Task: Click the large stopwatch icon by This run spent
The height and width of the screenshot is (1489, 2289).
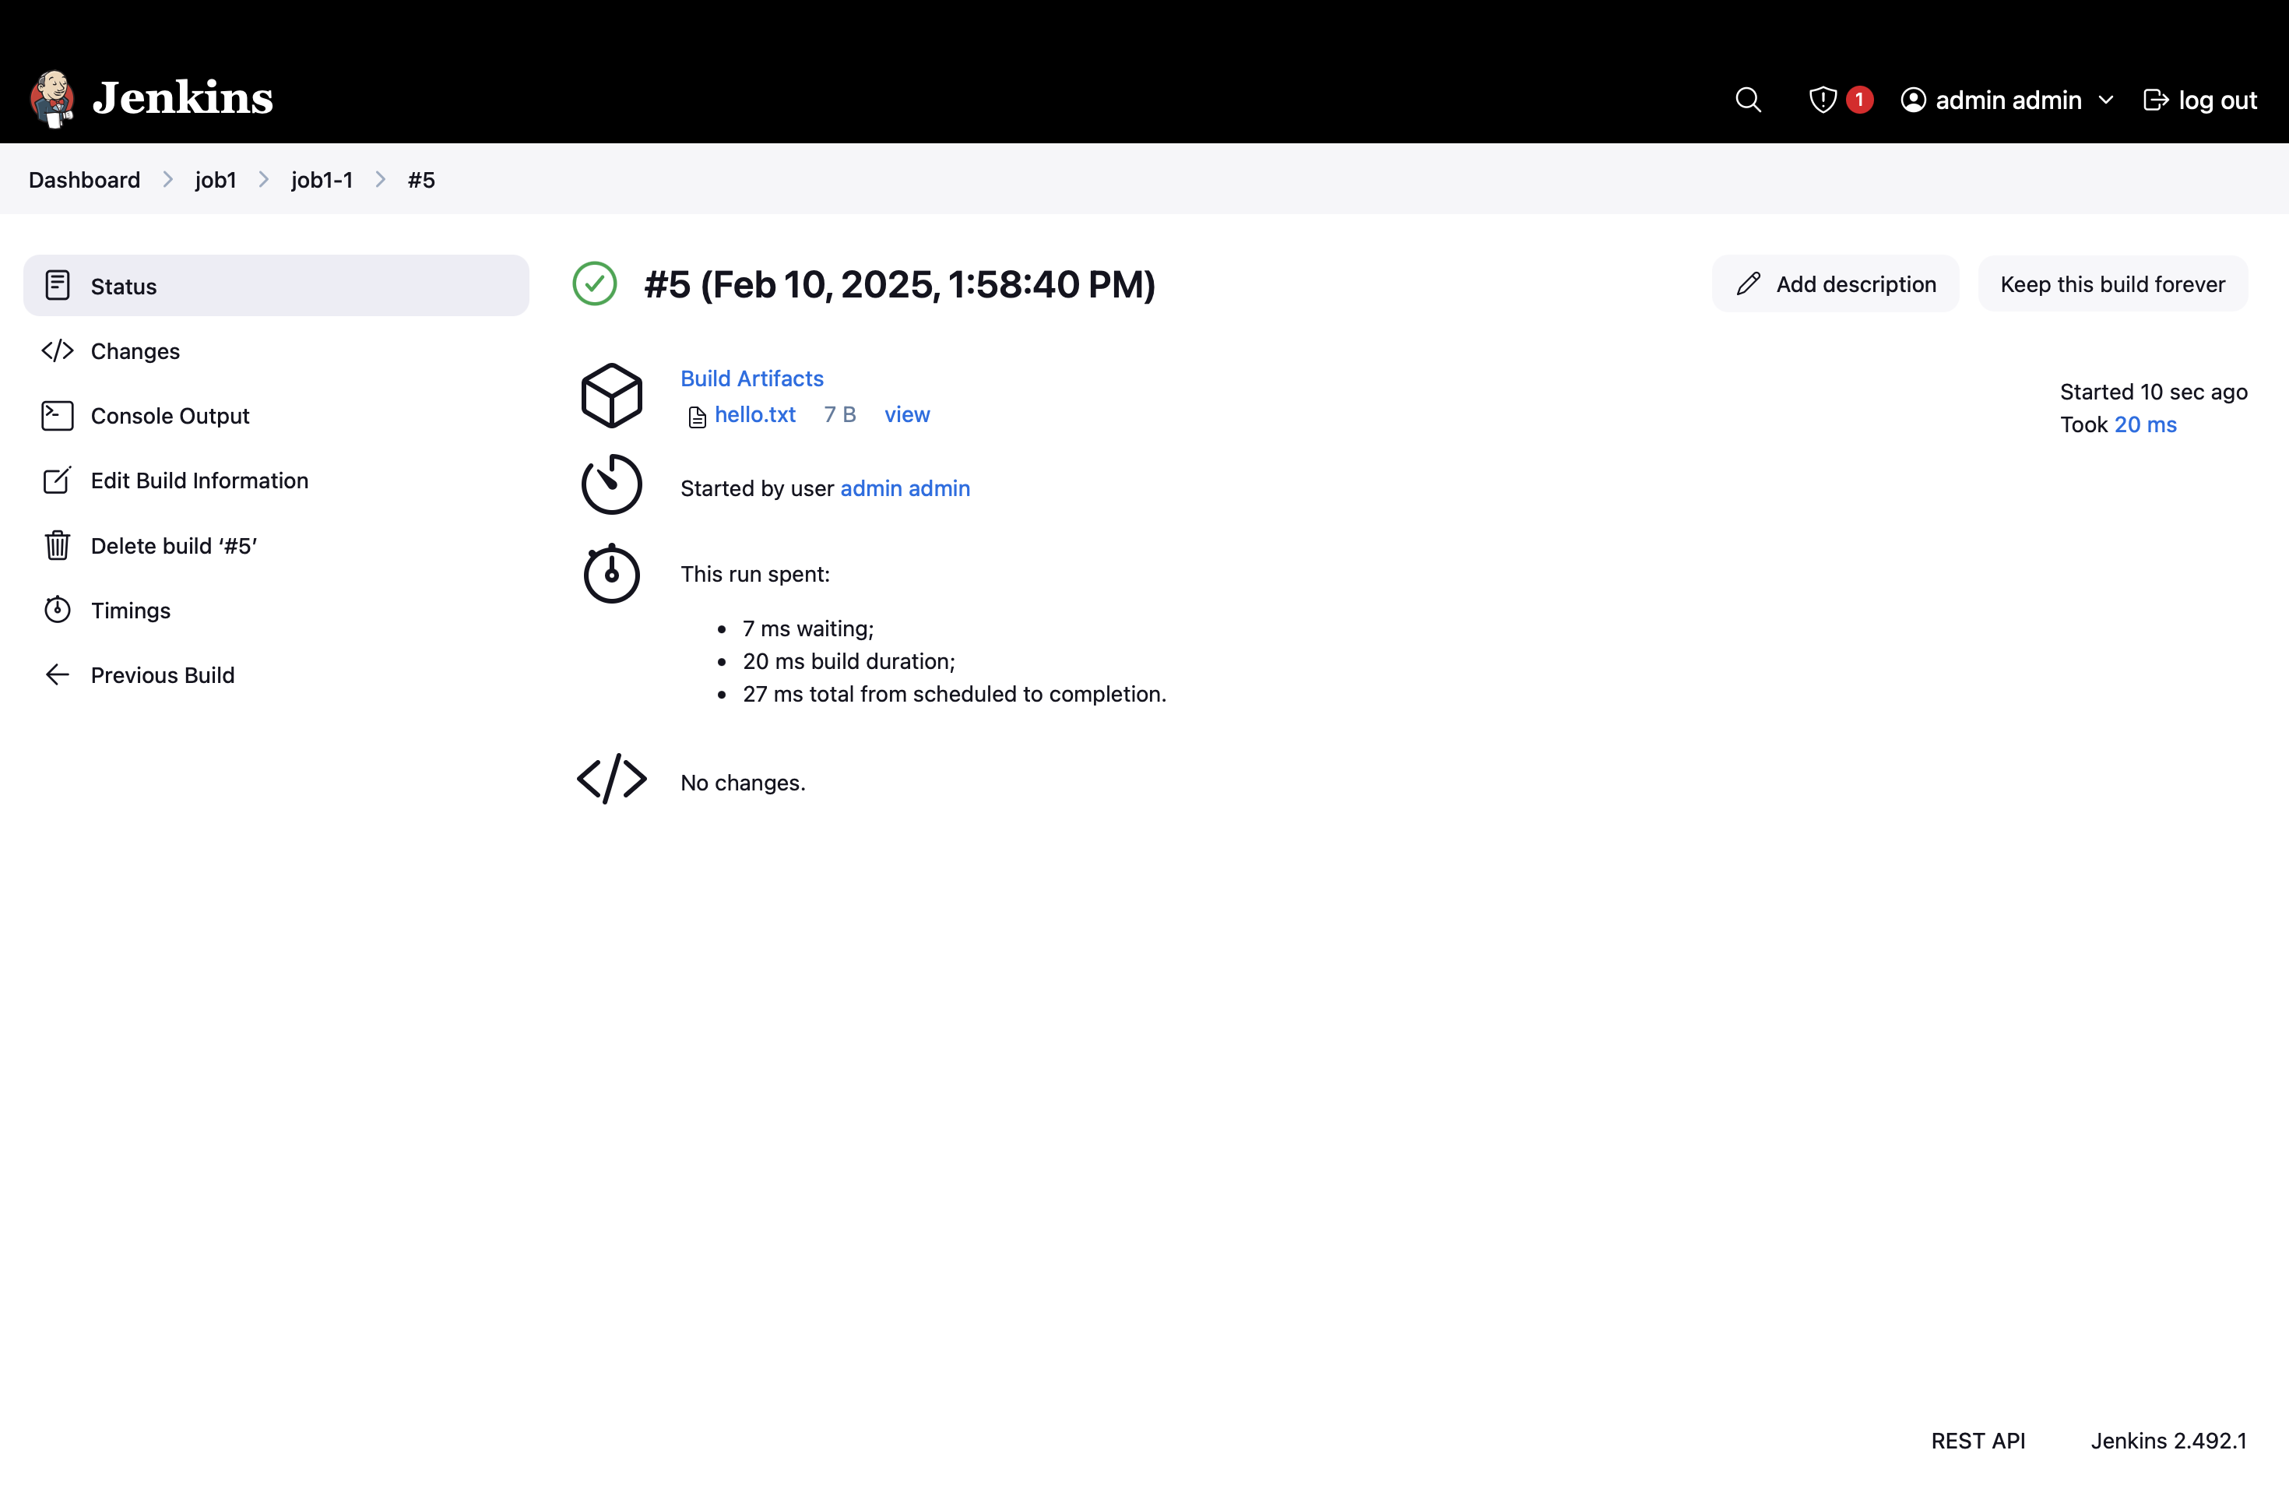Action: [612, 574]
